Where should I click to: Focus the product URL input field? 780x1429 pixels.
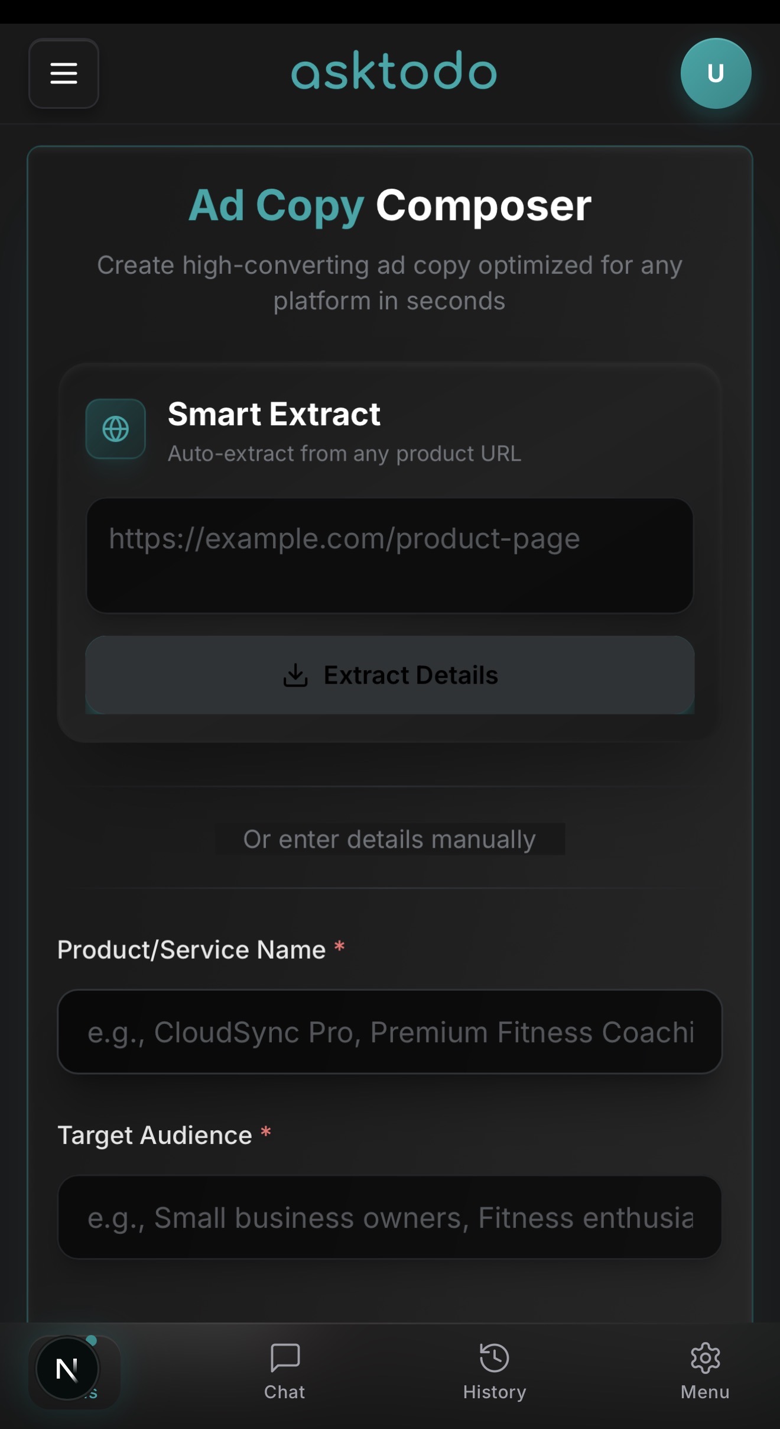tap(389, 554)
